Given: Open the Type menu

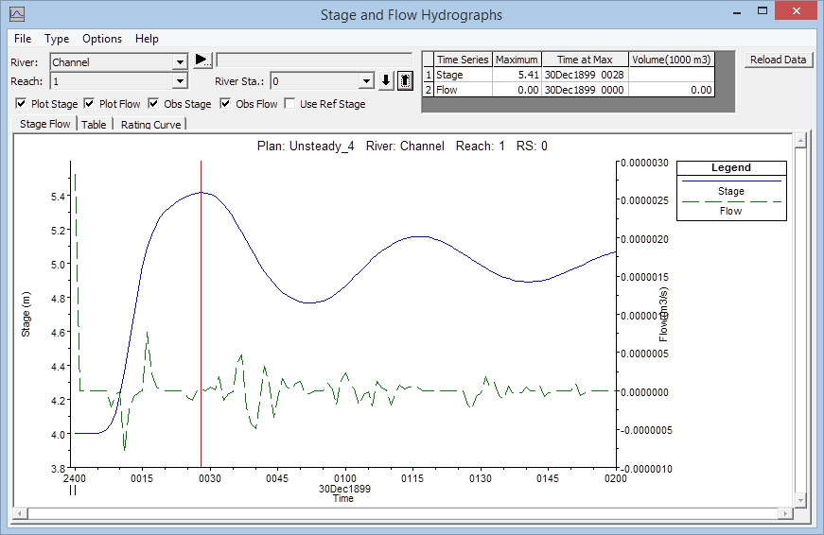Looking at the screenshot, I should (x=57, y=39).
